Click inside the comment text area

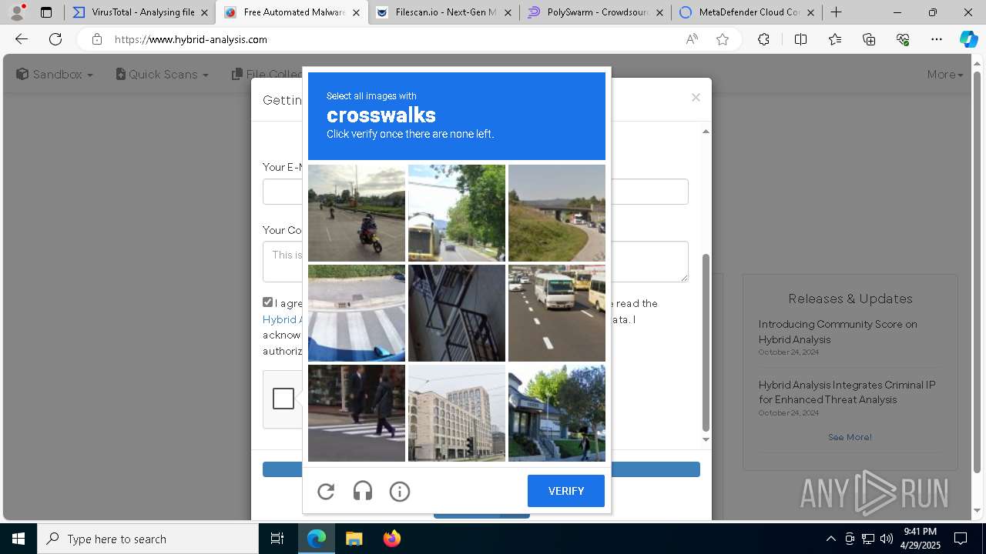point(475,262)
